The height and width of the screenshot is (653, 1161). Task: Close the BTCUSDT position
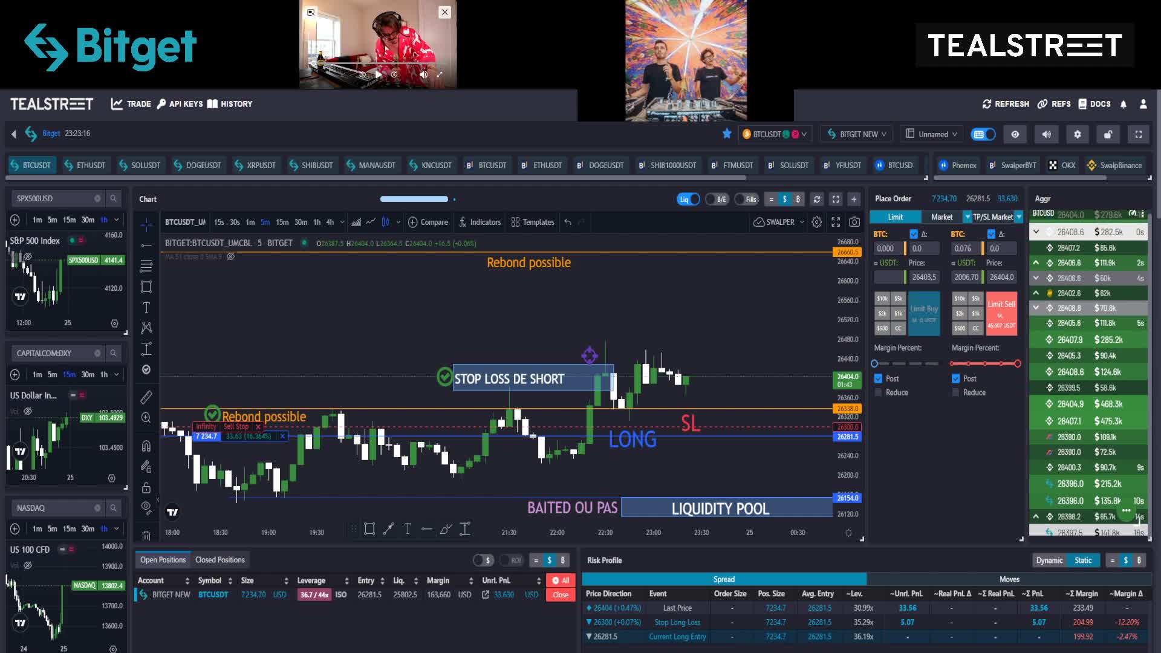pyautogui.click(x=561, y=595)
